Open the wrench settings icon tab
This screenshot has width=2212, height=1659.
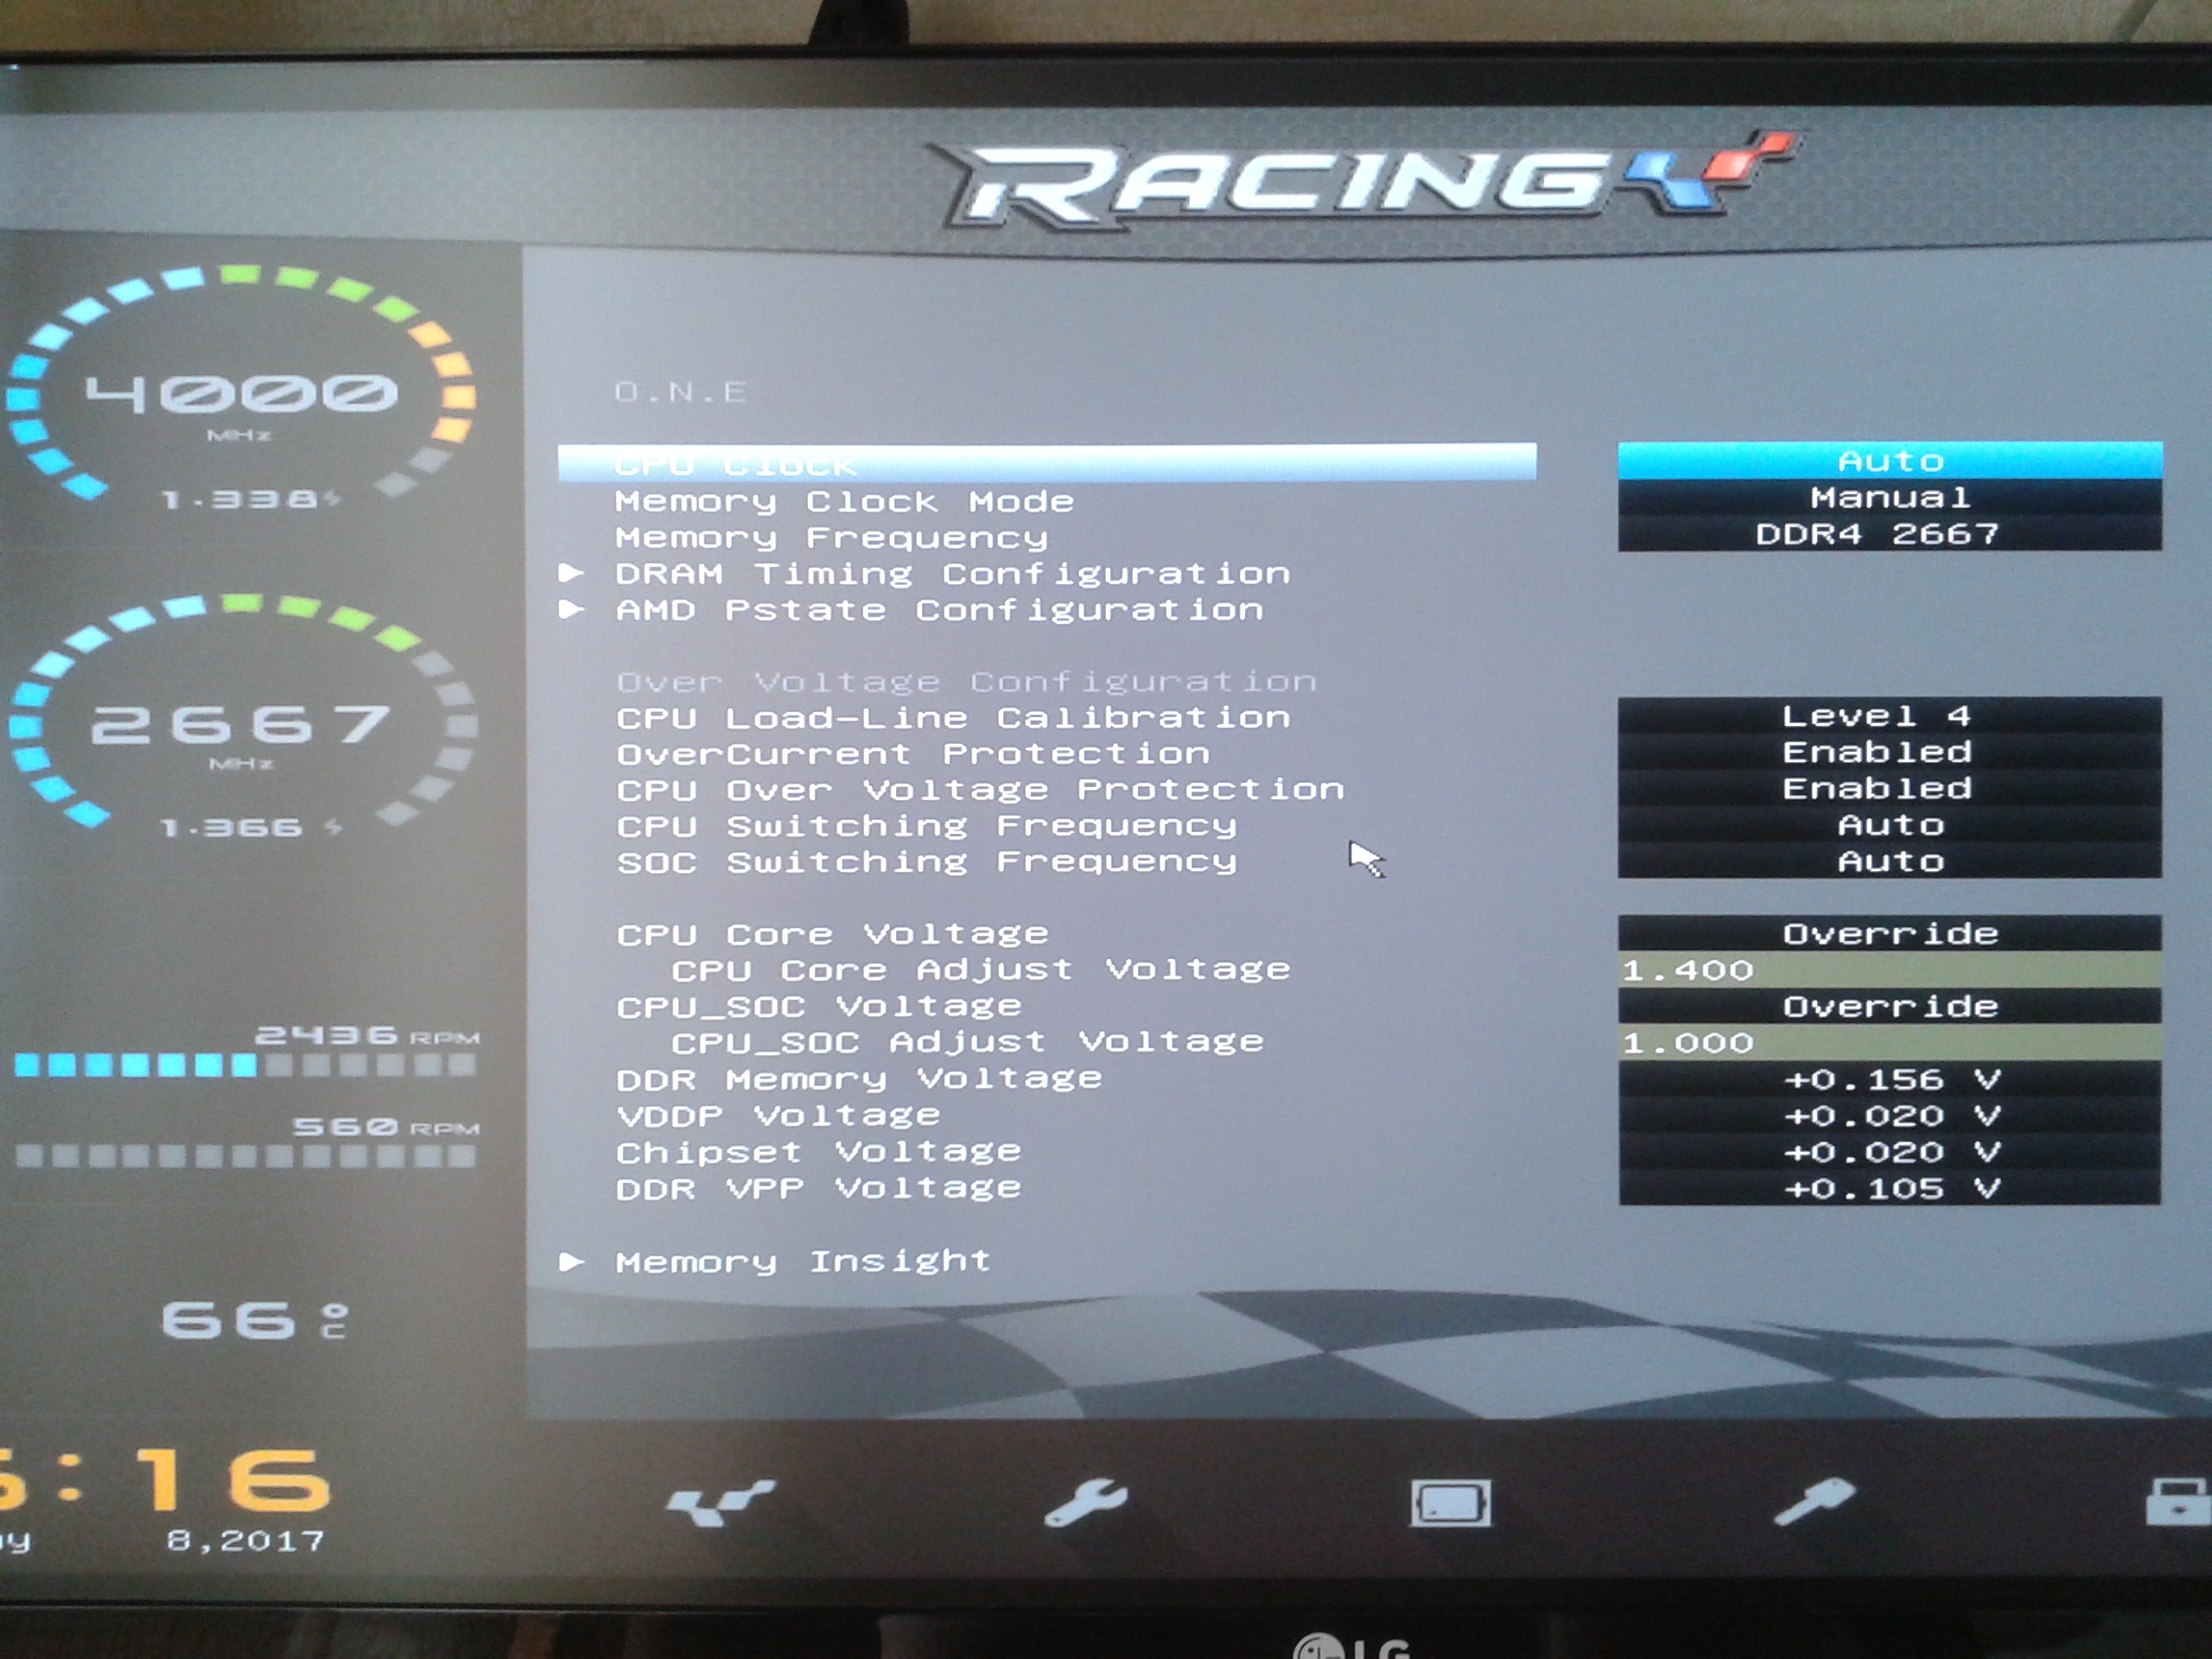point(1086,1502)
